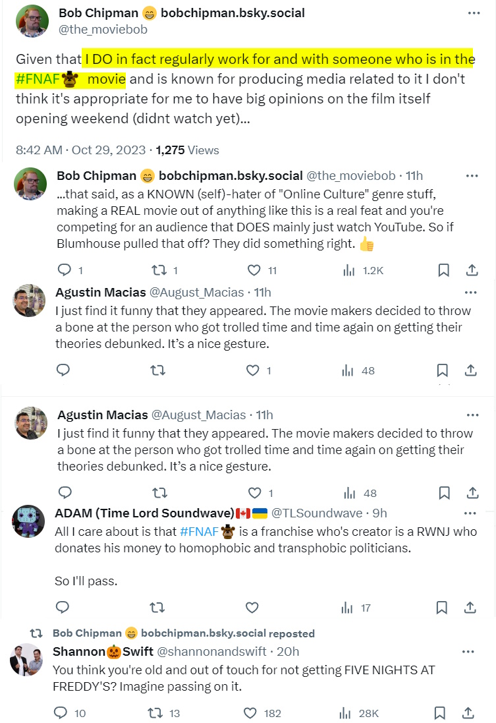
Task: Share Bob Chipman's Blumhouse reply tweet
Action: (472, 270)
